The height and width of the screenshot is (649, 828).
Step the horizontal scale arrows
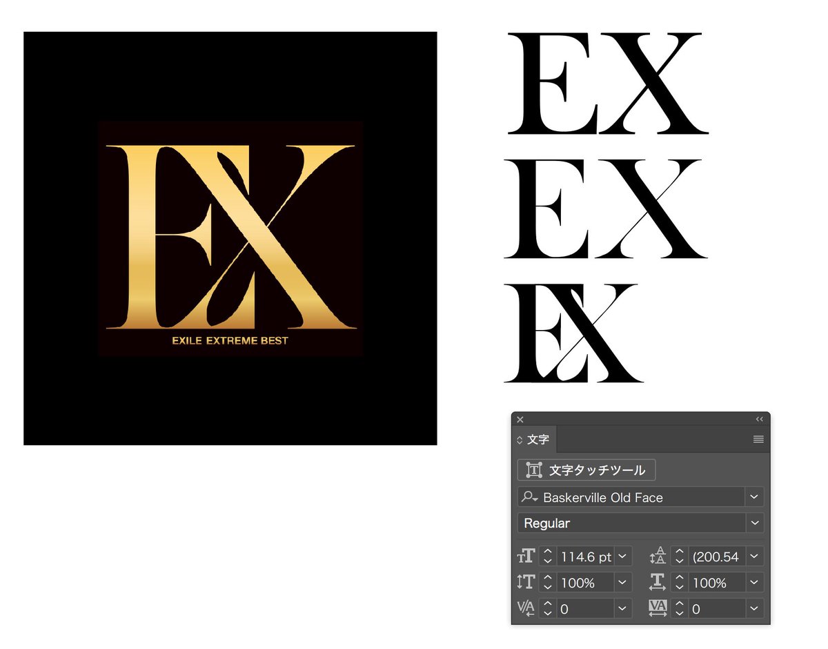coord(680,583)
